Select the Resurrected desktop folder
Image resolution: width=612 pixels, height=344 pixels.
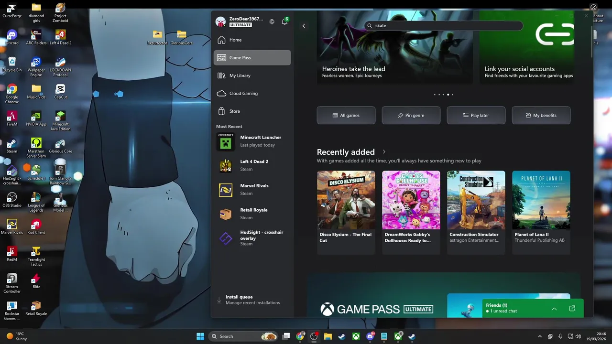157,38
